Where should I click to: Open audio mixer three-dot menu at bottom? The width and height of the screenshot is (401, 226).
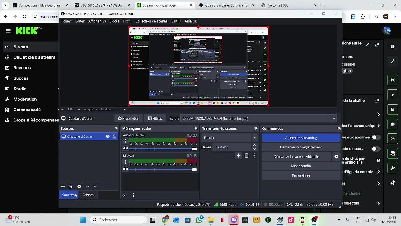(x=133, y=195)
